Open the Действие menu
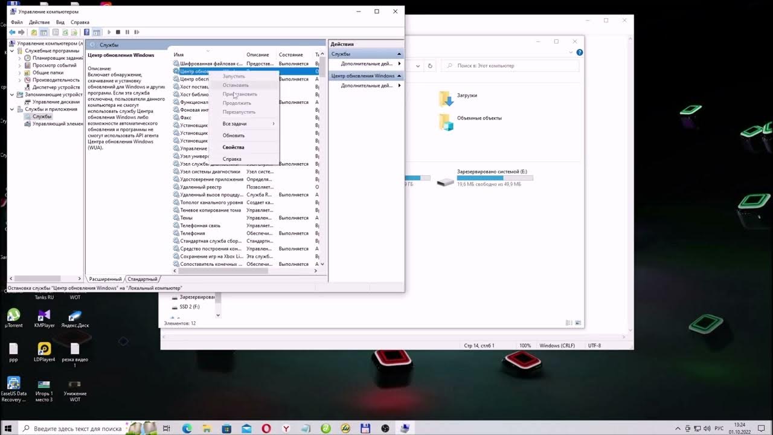The image size is (773, 435). (39, 22)
